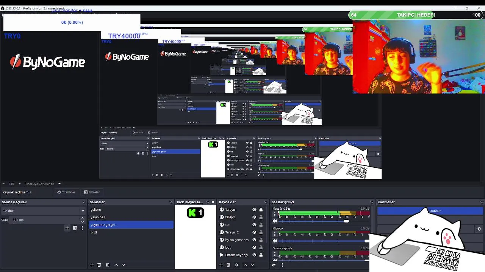485x272 pixels.
Task: Open source properties gear in Kaynaklar
Action: [237, 265]
